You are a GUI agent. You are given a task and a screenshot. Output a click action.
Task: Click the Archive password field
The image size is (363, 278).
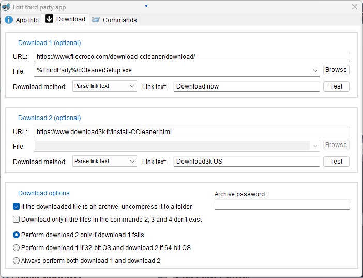(x=282, y=204)
